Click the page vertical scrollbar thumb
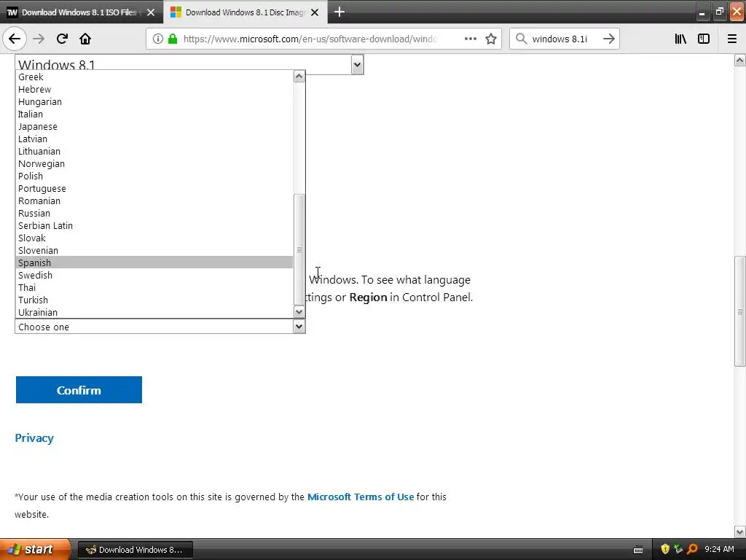This screenshot has width=746, height=560. click(739, 311)
